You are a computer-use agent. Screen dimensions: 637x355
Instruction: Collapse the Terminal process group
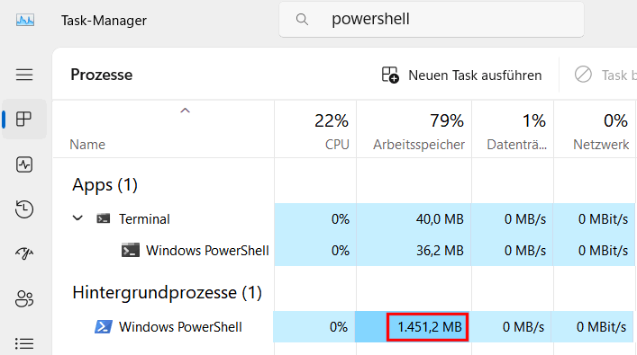(x=77, y=218)
